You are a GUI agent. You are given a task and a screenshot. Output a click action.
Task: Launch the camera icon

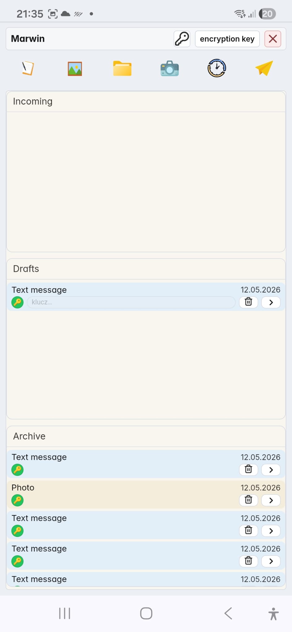tap(170, 68)
